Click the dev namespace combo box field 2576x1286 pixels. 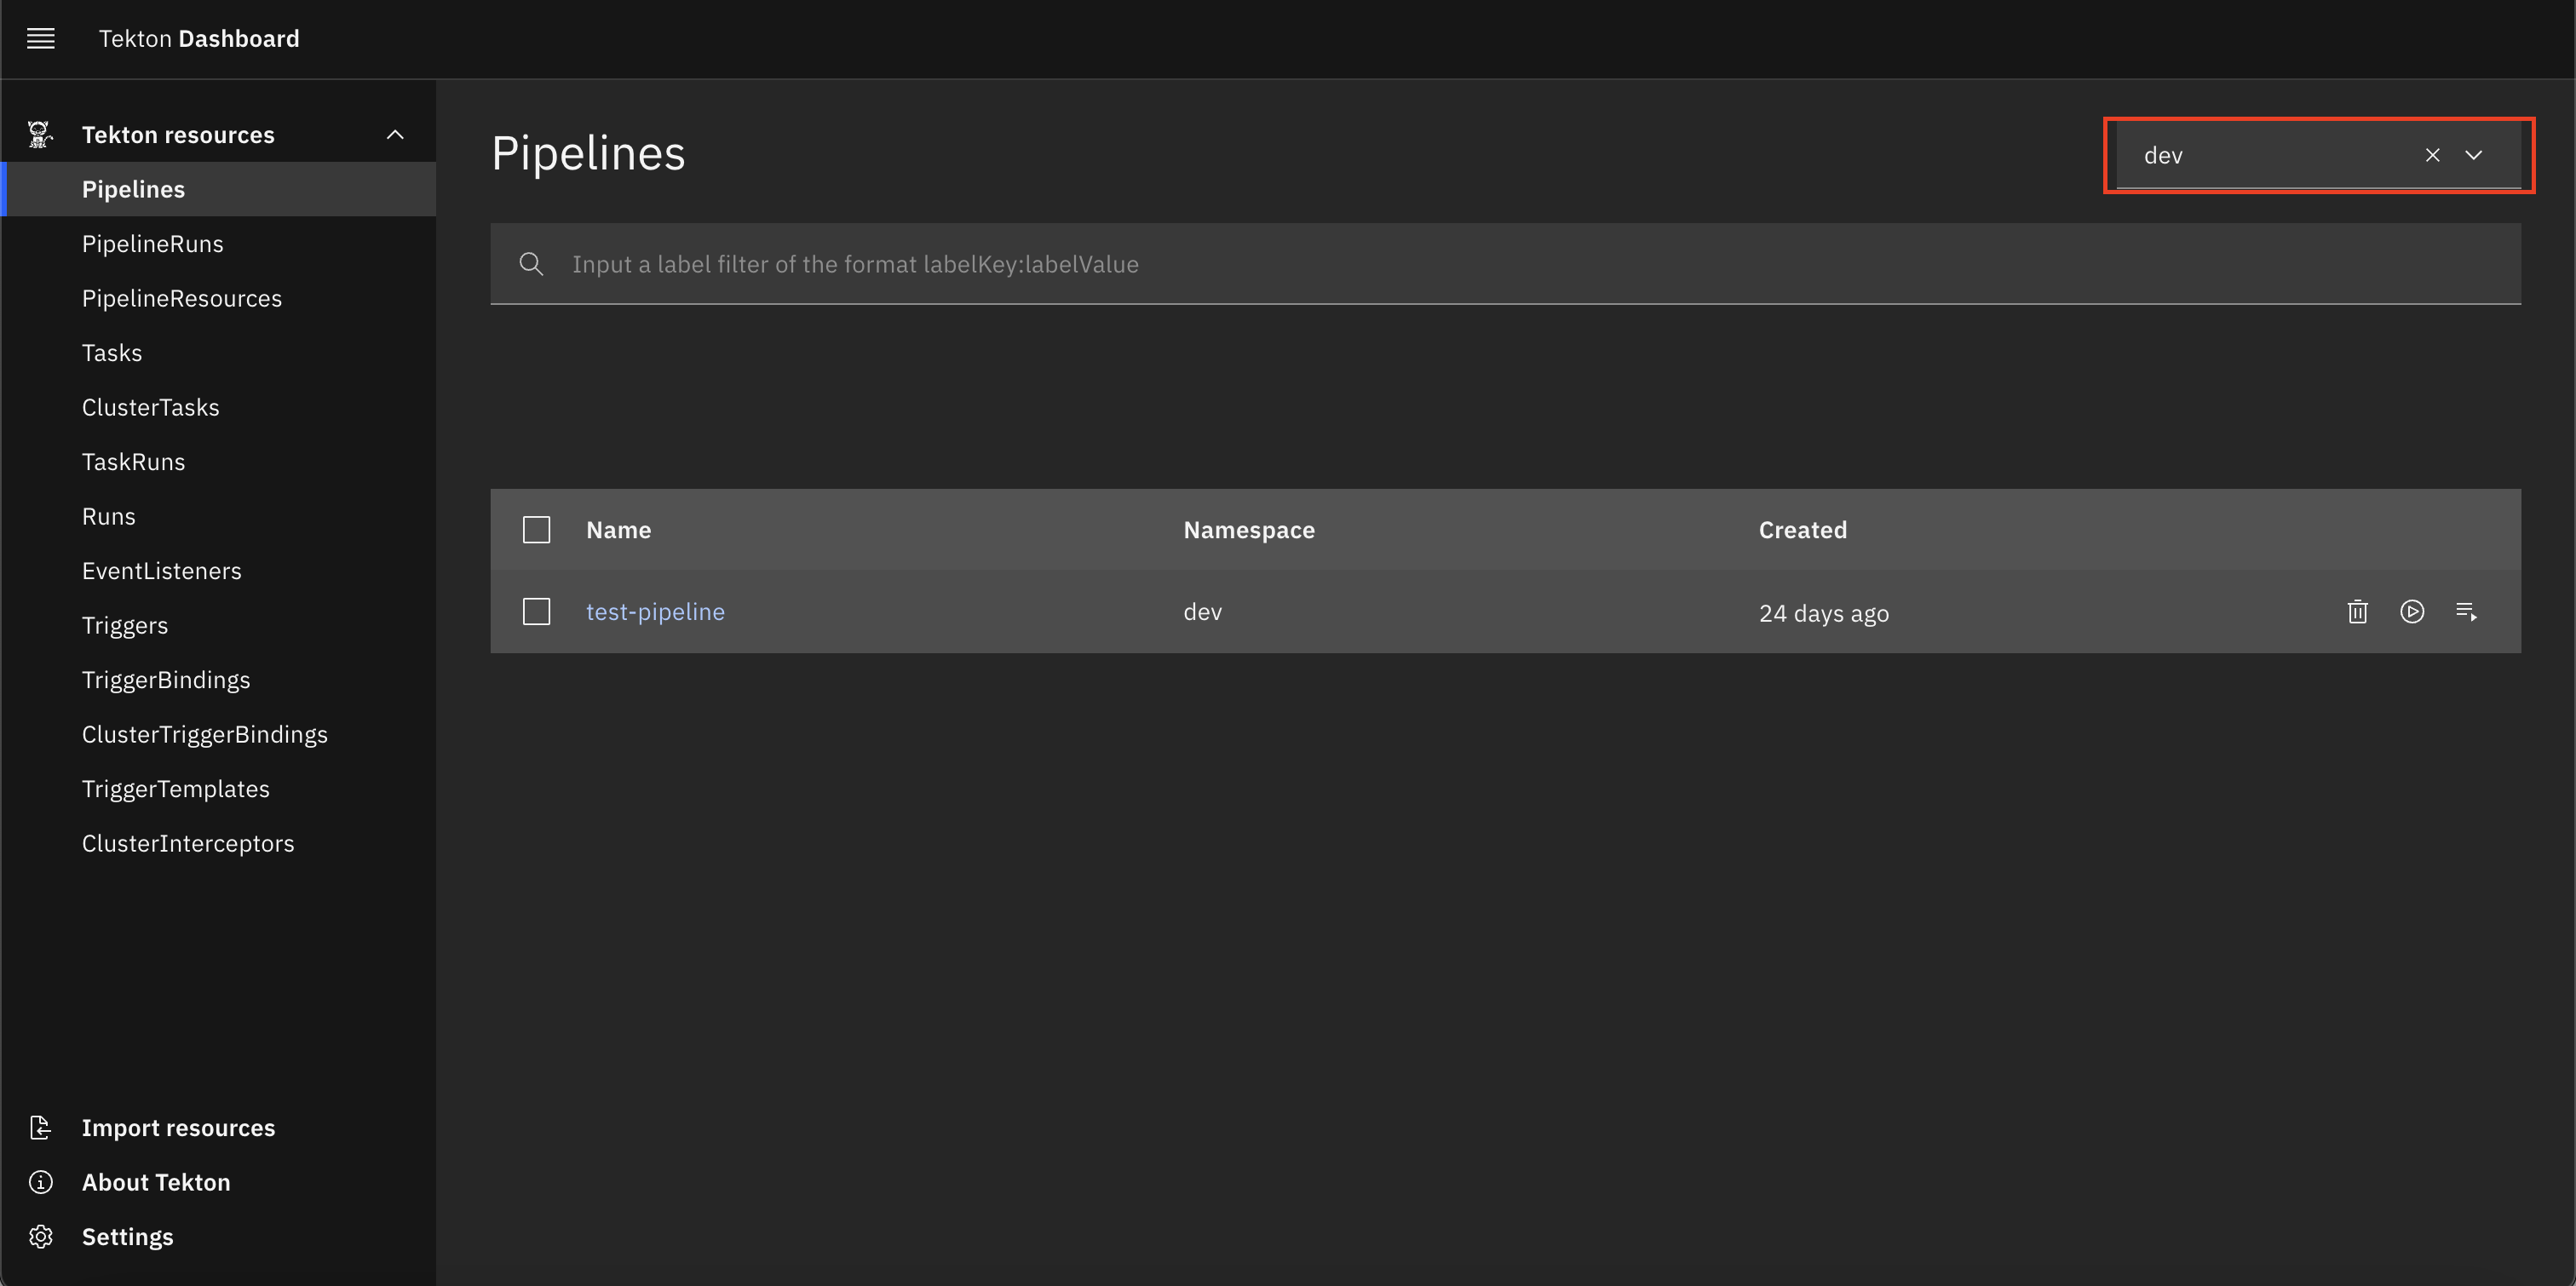tap(2318, 155)
